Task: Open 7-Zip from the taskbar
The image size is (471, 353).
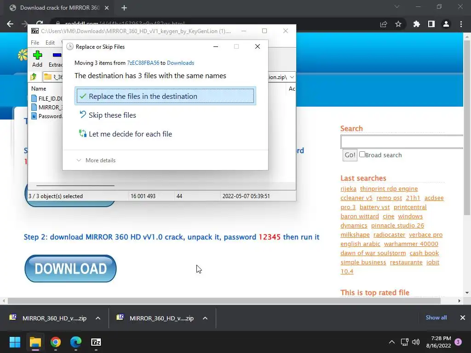Action: pyautogui.click(x=96, y=342)
